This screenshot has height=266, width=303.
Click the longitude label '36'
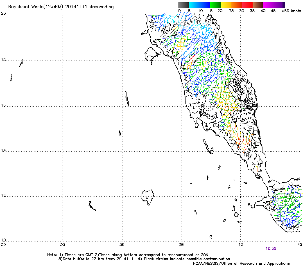click(x=122, y=245)
